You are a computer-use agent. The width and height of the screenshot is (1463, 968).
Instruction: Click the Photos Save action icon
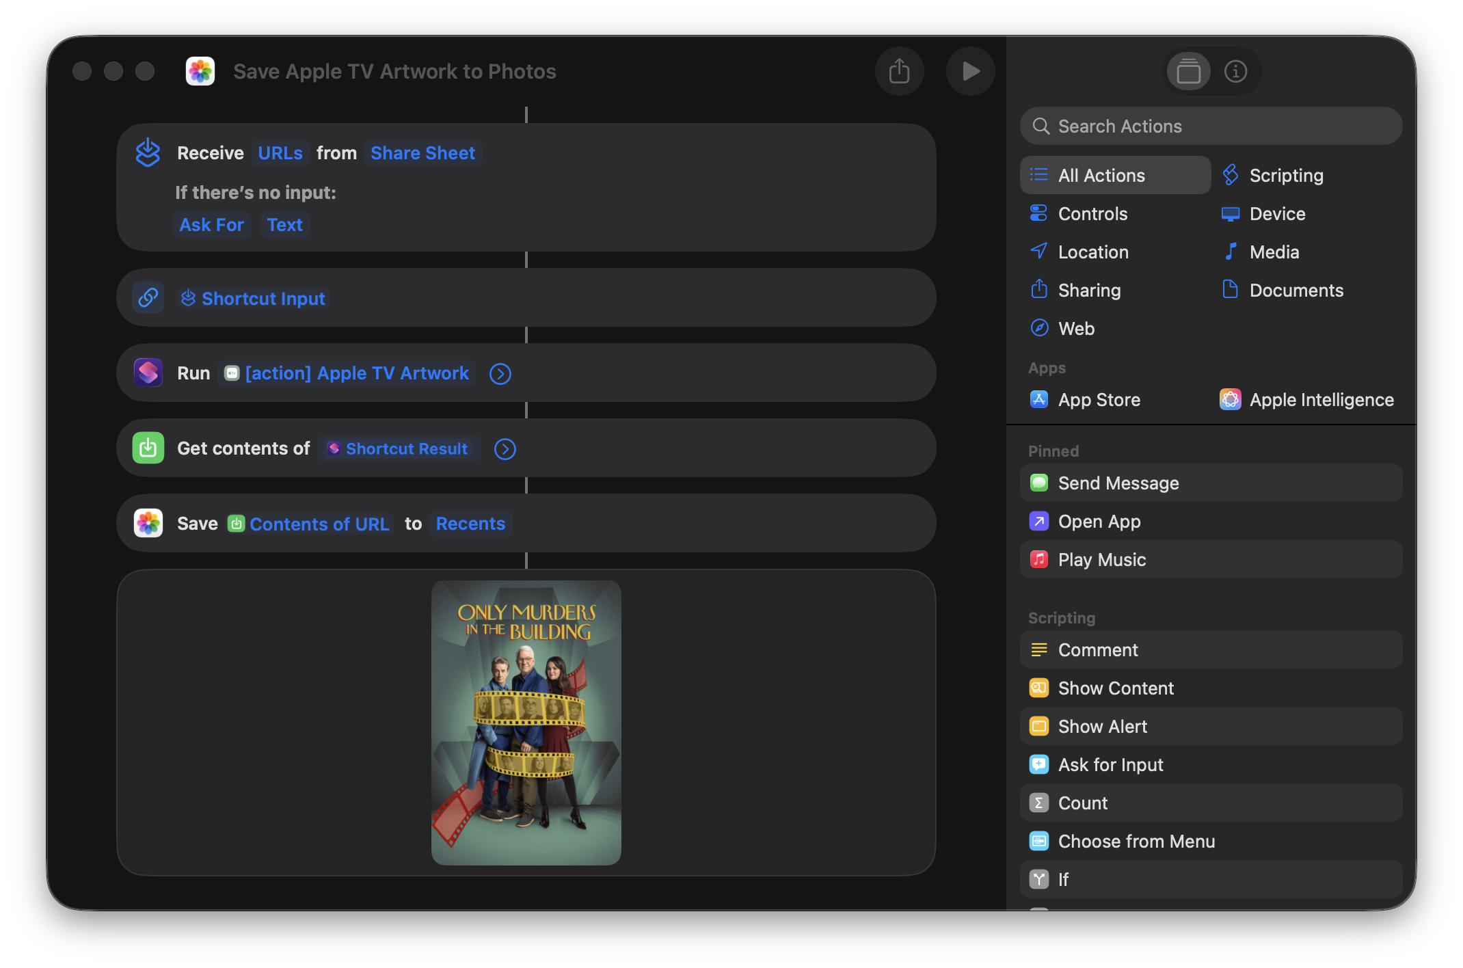coord(148,523)
